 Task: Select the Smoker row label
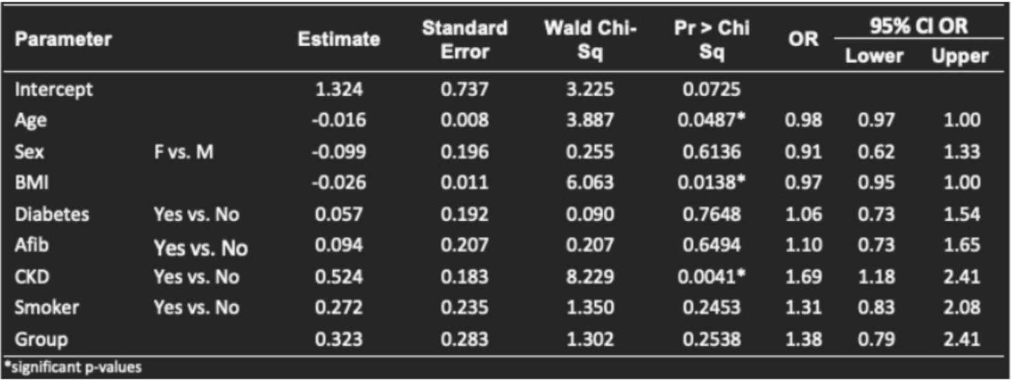tap(47, 308)
